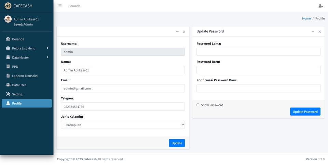
Task: Close the Update Password card
Action: click(x=320, y=32)
